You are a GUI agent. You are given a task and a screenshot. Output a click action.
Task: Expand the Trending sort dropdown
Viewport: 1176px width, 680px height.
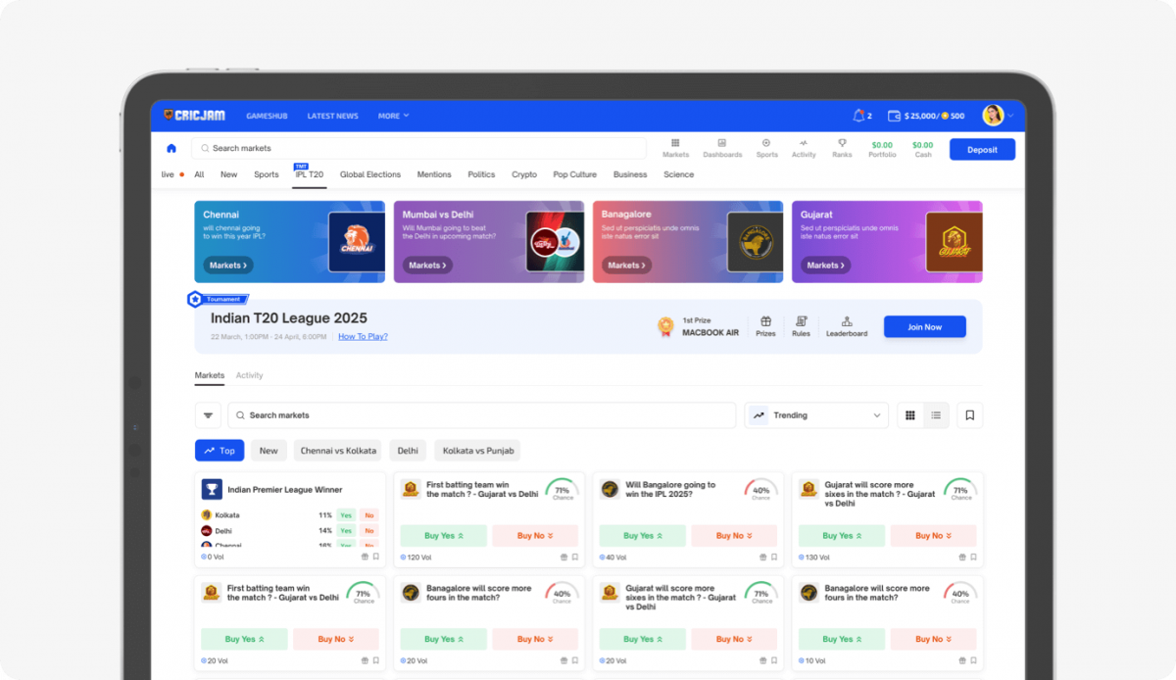click(815, 415)
